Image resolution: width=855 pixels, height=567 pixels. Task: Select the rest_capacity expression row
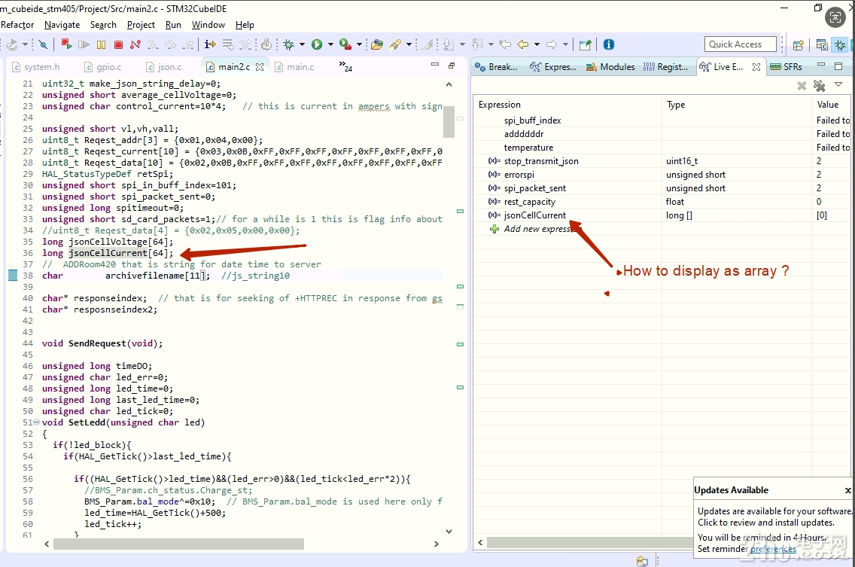pos(664,201)
